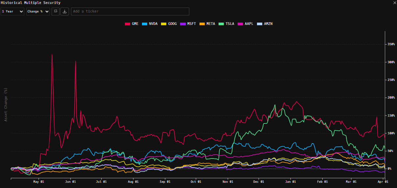Open the 1 Year period dropdown
This screenshot has width=397, height=188.
(12, 11)
